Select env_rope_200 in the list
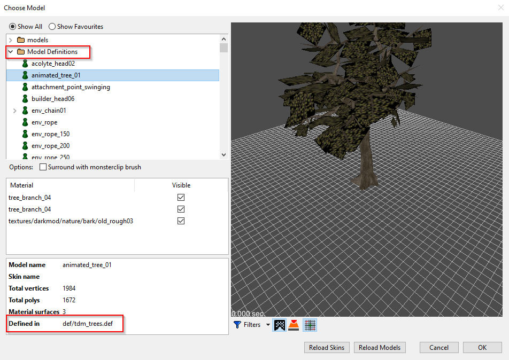The image size is (509, 360). coord(51,146)
